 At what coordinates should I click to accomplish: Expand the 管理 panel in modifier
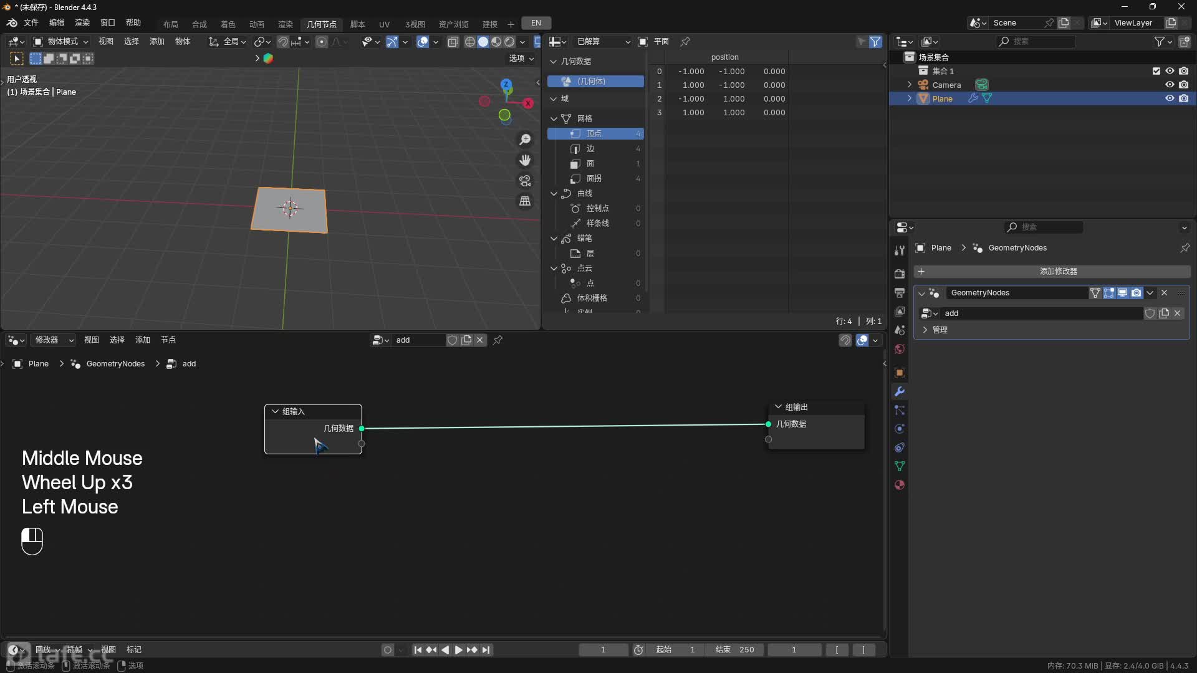tap(925, 330)
